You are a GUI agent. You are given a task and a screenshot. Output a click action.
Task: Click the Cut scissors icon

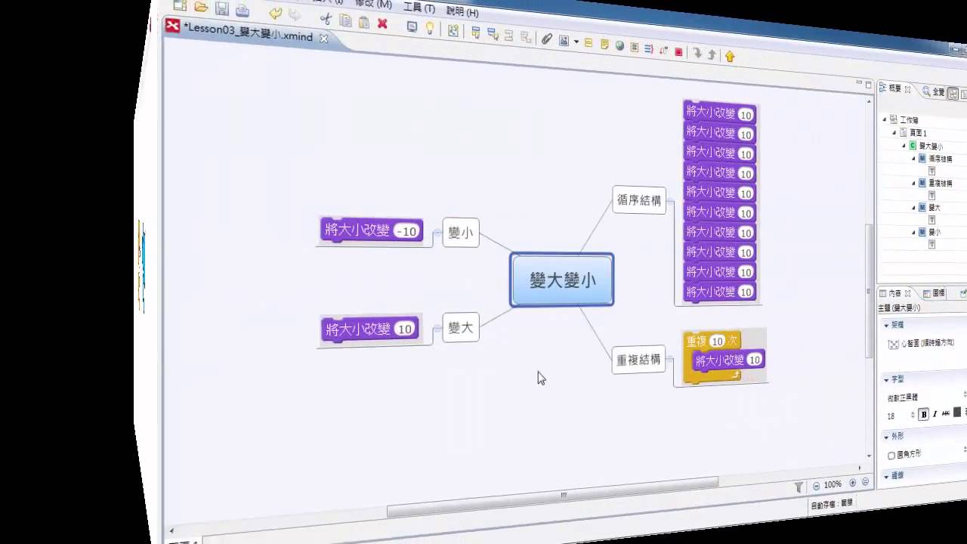326,18
